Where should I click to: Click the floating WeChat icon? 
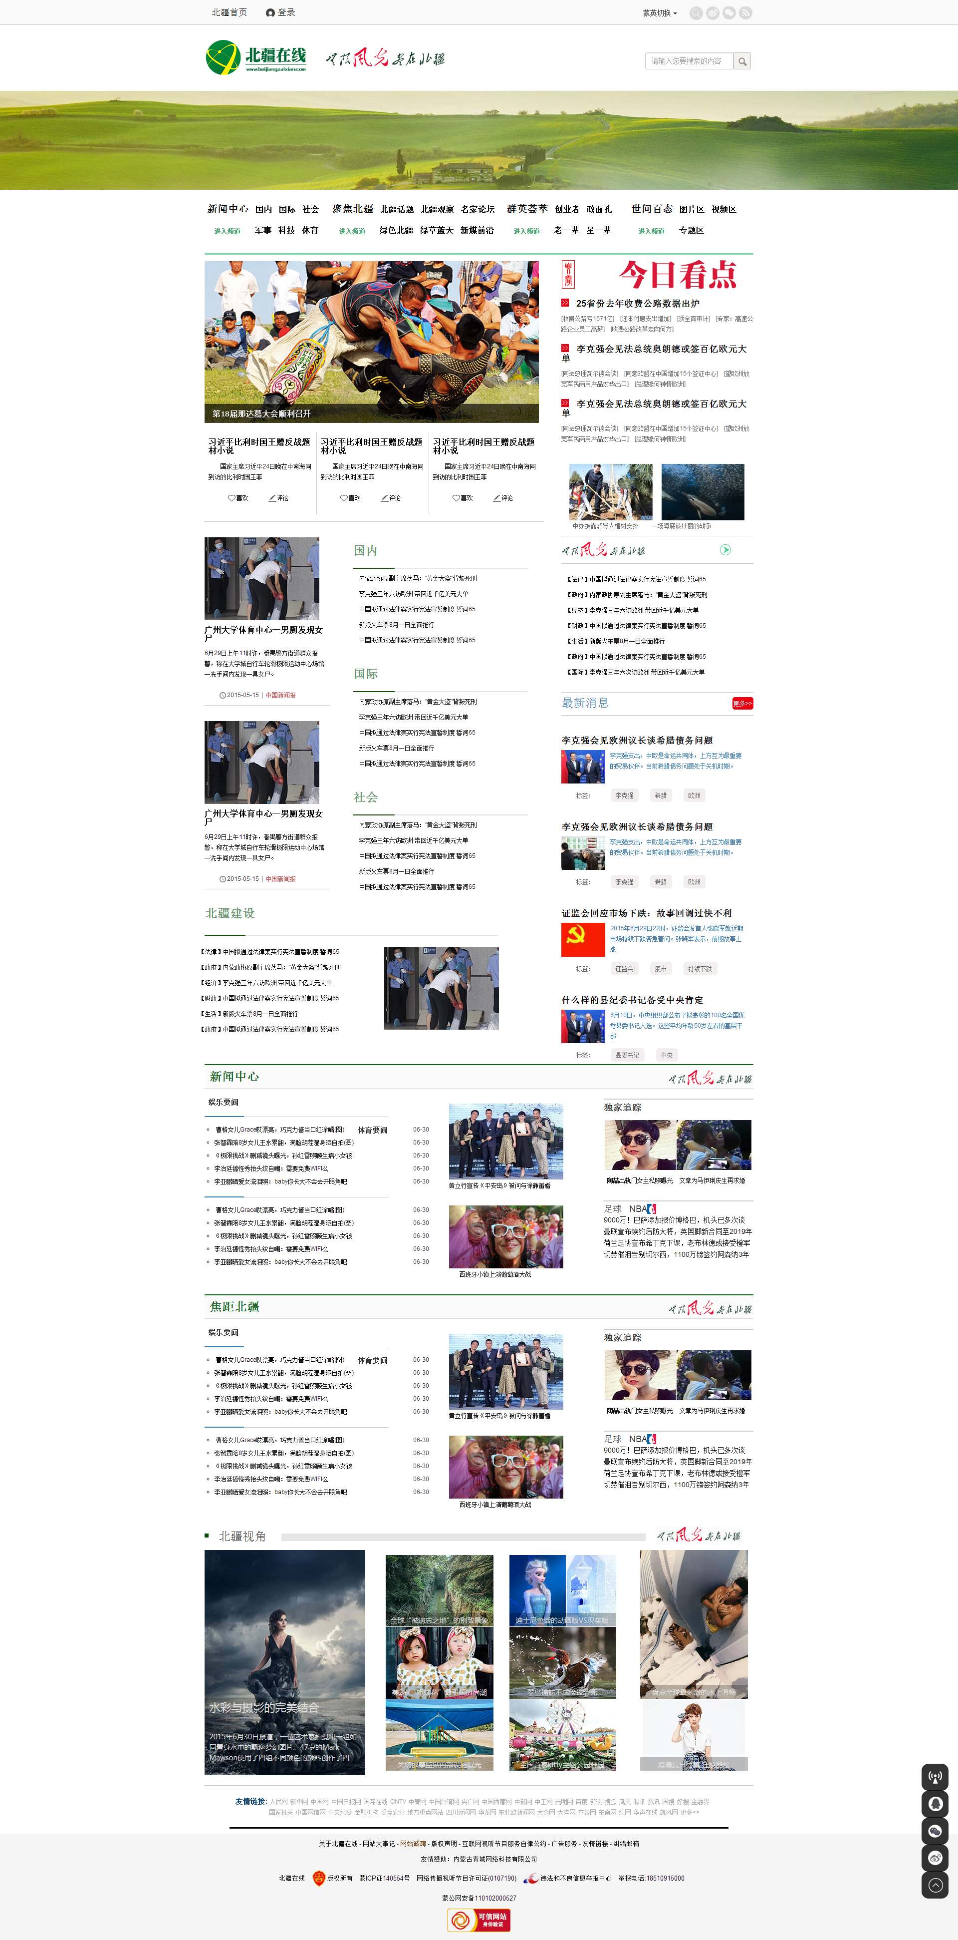point(935,1831)
